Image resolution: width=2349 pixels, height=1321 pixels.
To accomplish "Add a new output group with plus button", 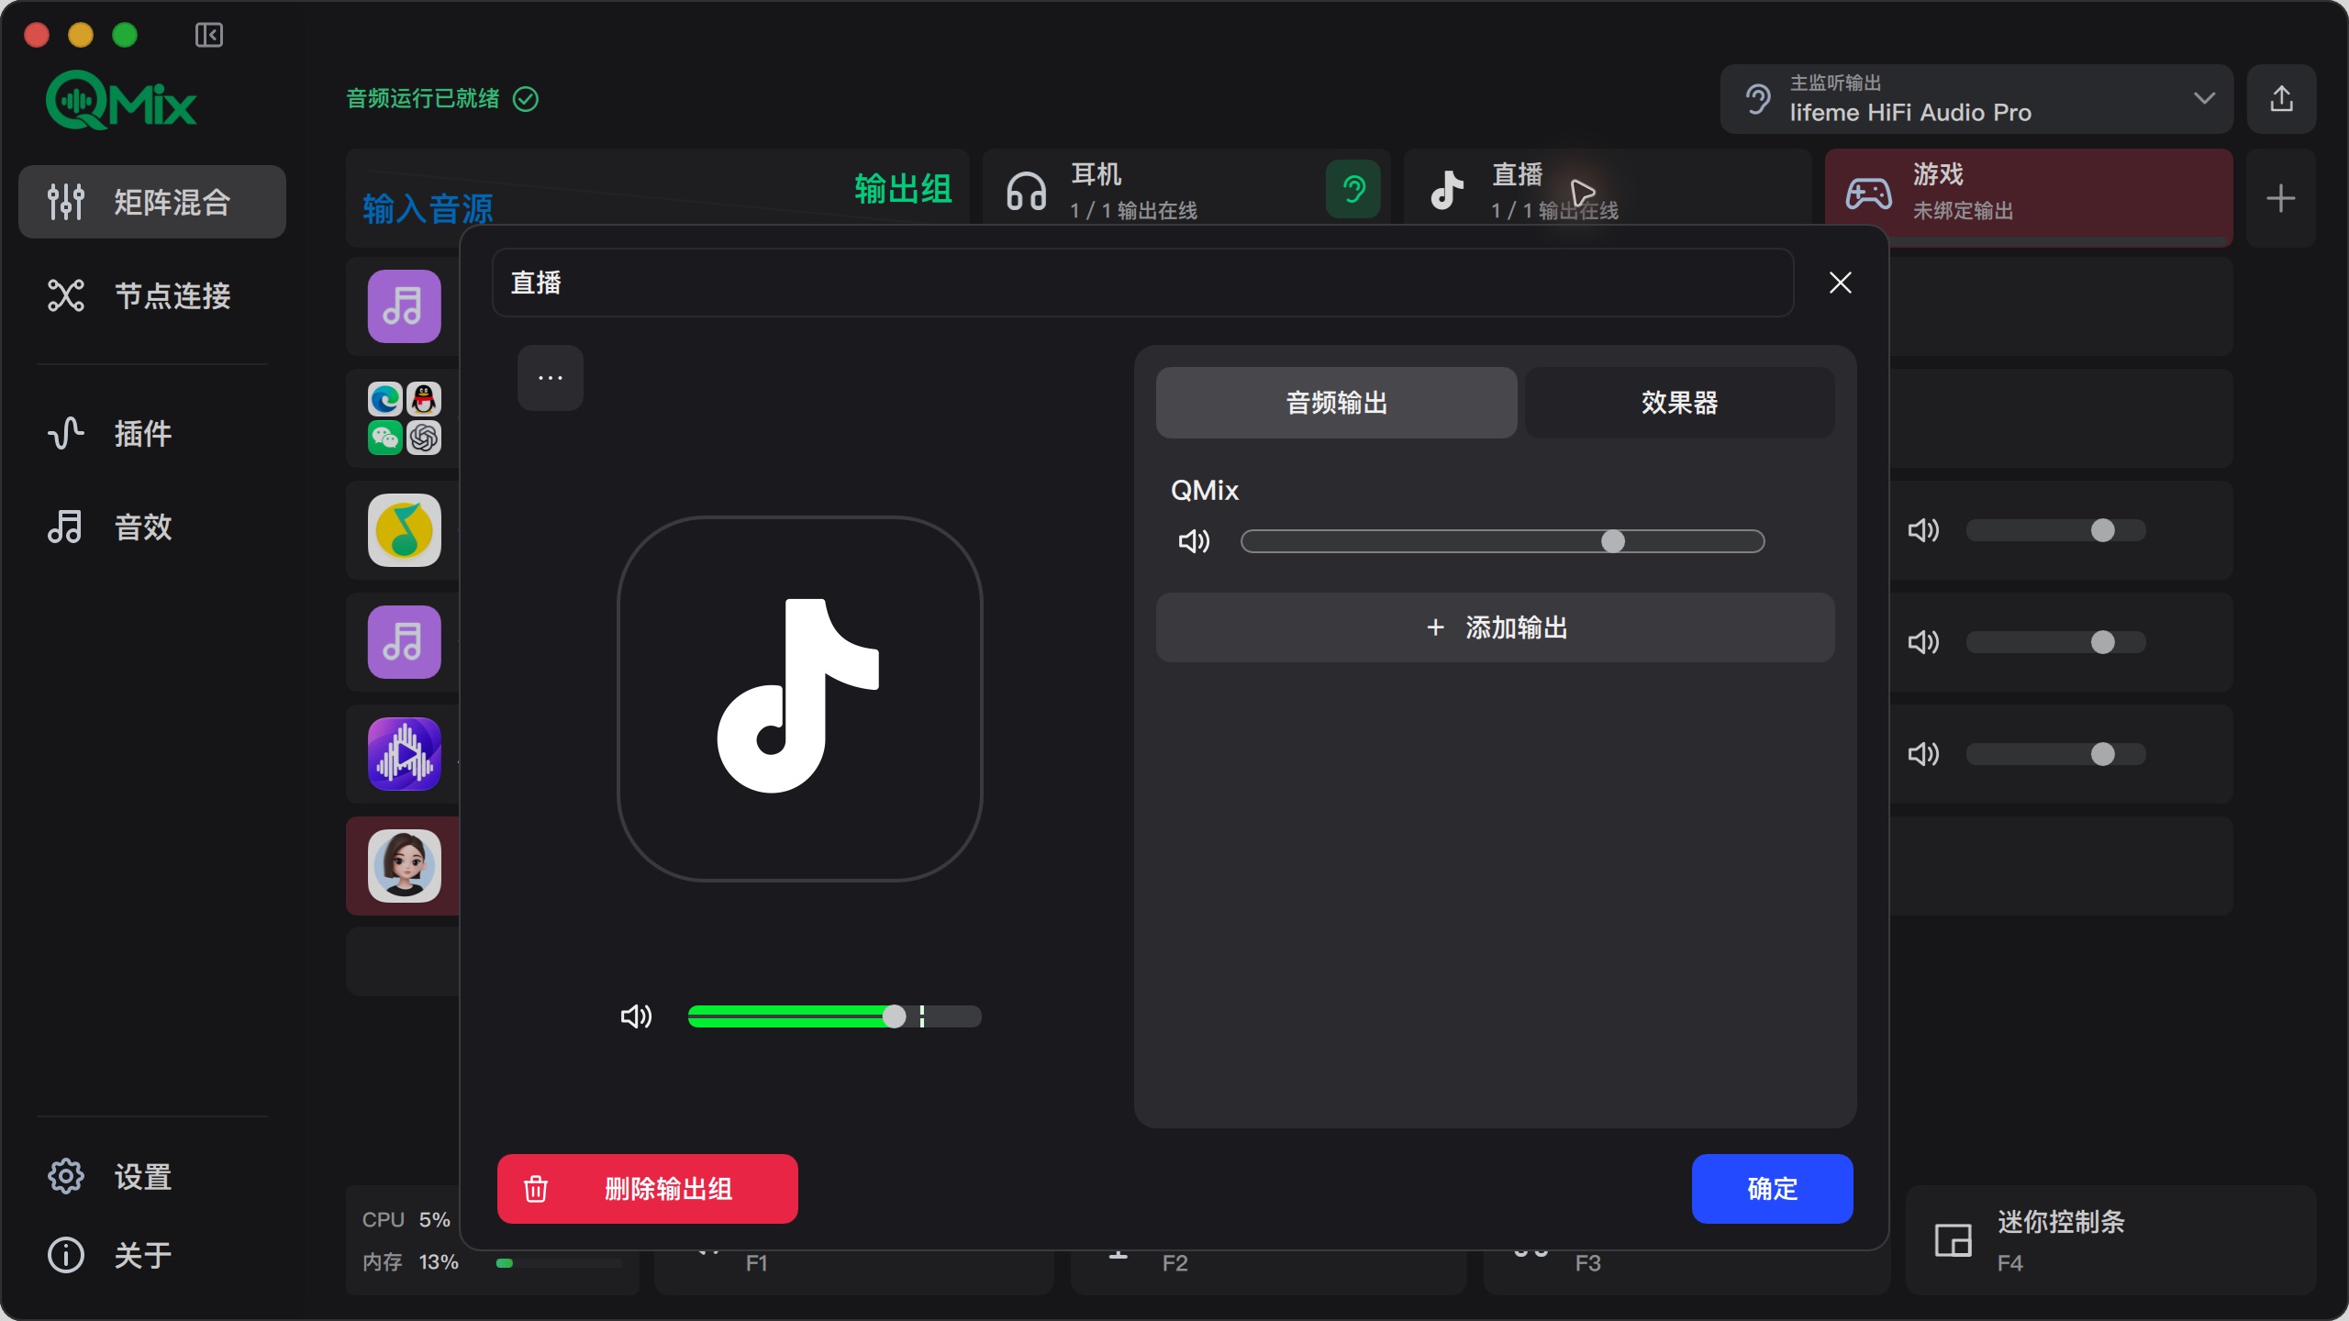I will tap(2281, 198).
